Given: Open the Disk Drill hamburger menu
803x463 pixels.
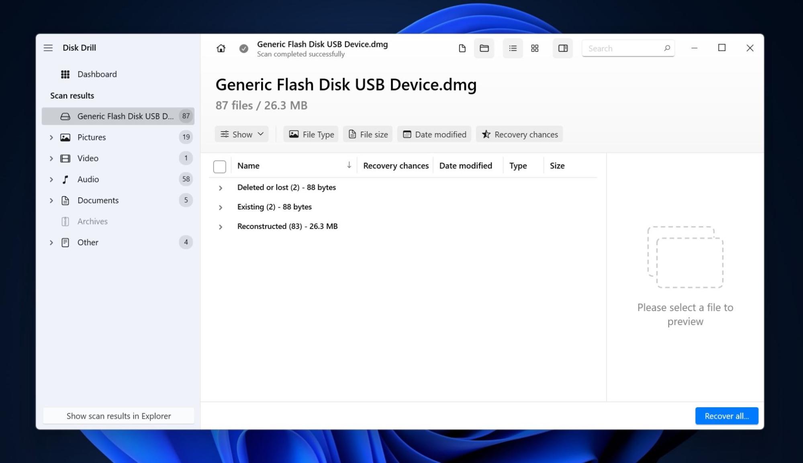Looking at the screenshot, I should pos(48,47).
